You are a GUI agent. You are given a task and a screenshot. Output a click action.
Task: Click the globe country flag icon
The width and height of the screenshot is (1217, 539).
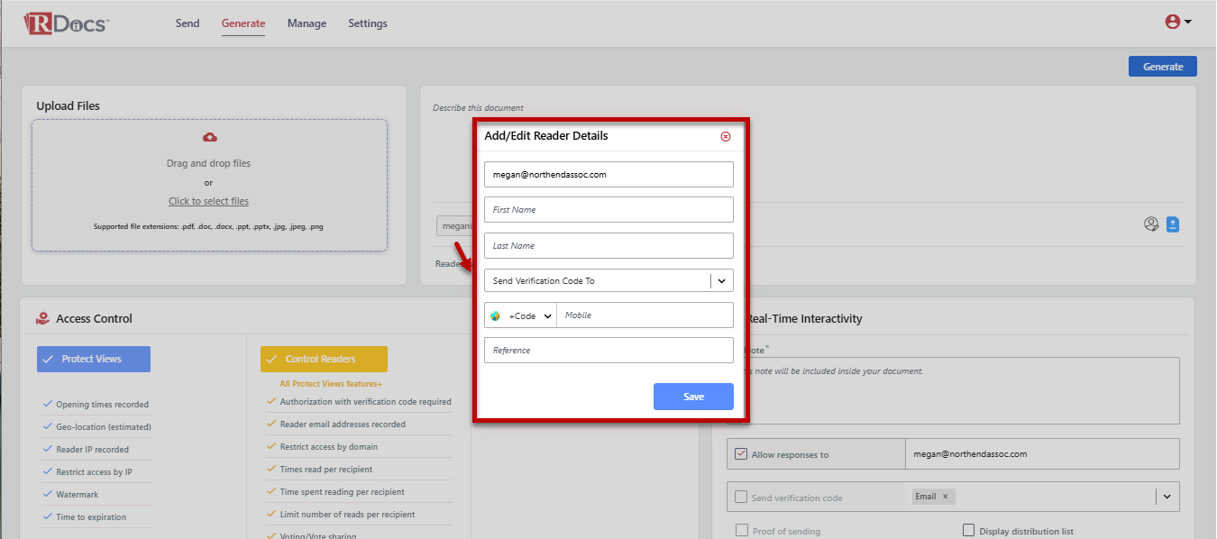pos(495,316)
